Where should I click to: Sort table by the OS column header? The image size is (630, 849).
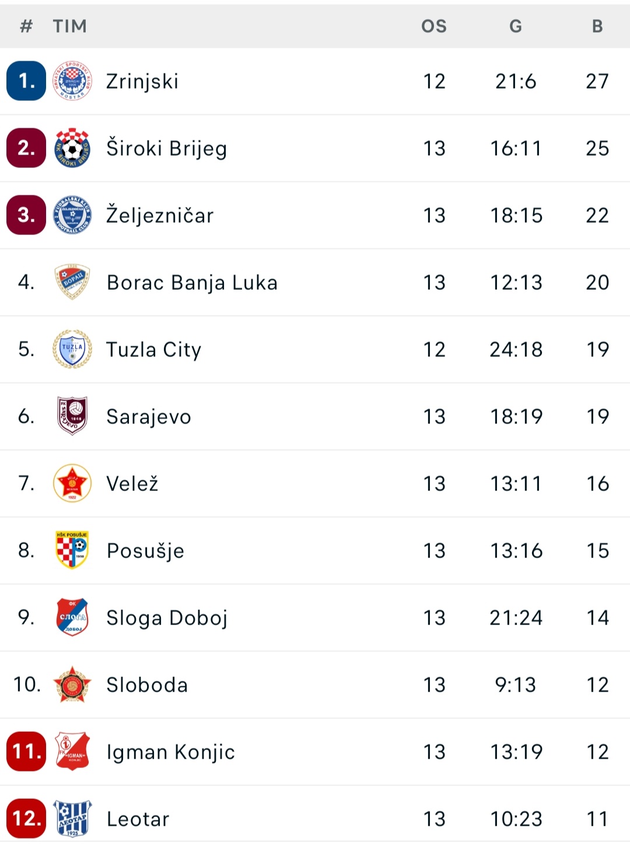pos(434,26)
